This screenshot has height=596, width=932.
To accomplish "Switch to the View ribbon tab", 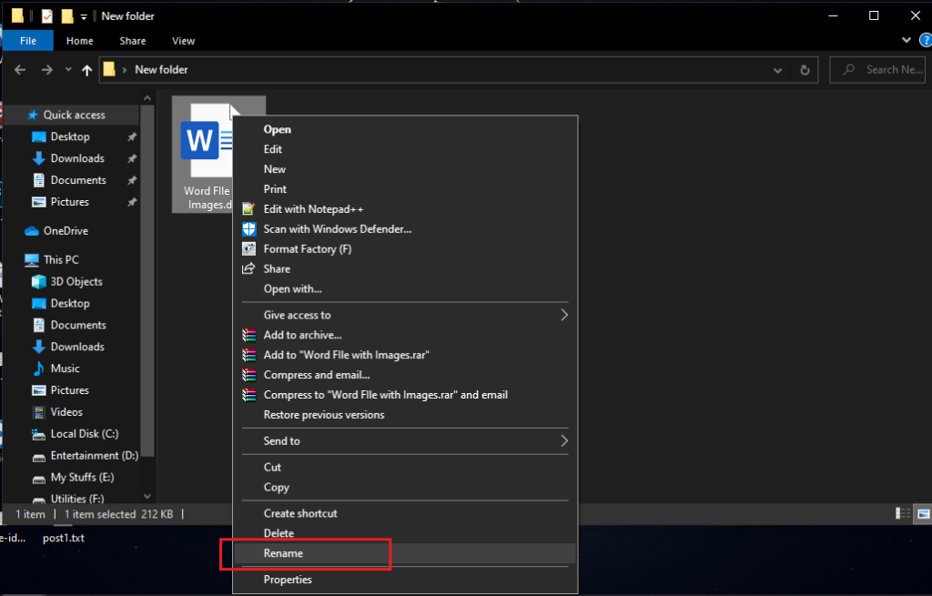I will tap(183, 40).
